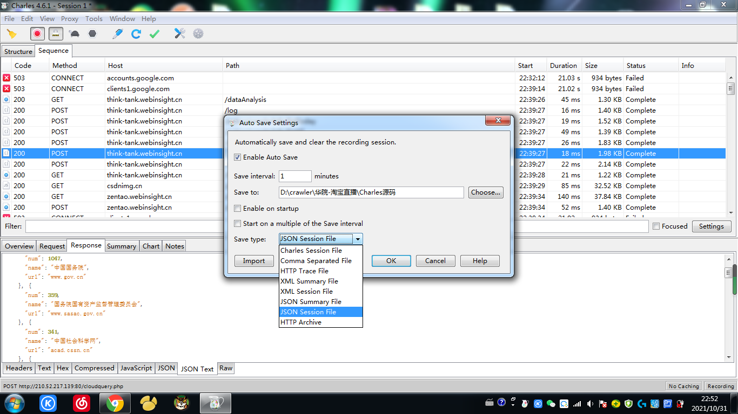This screenshot has width=738, height=414.
Task: Open Chrome in the taskbar
Action: coord(115,403)
